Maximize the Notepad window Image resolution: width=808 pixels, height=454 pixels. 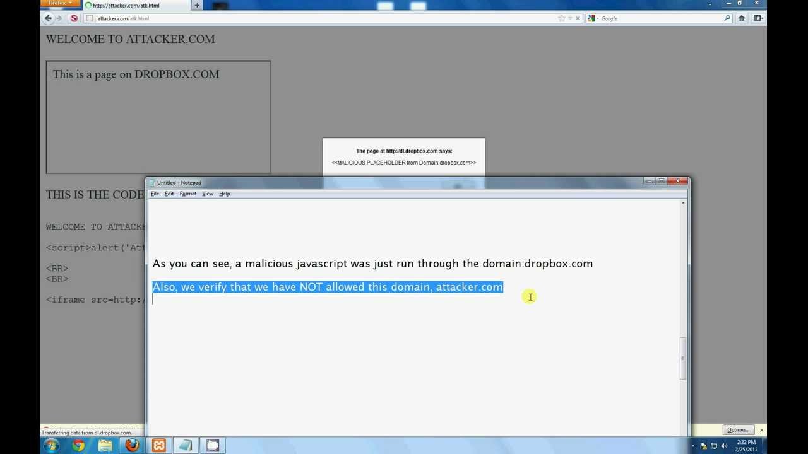(662, 181)
